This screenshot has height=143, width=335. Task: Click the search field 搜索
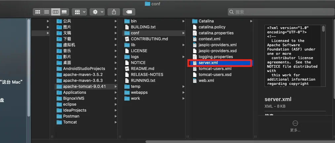281,12
